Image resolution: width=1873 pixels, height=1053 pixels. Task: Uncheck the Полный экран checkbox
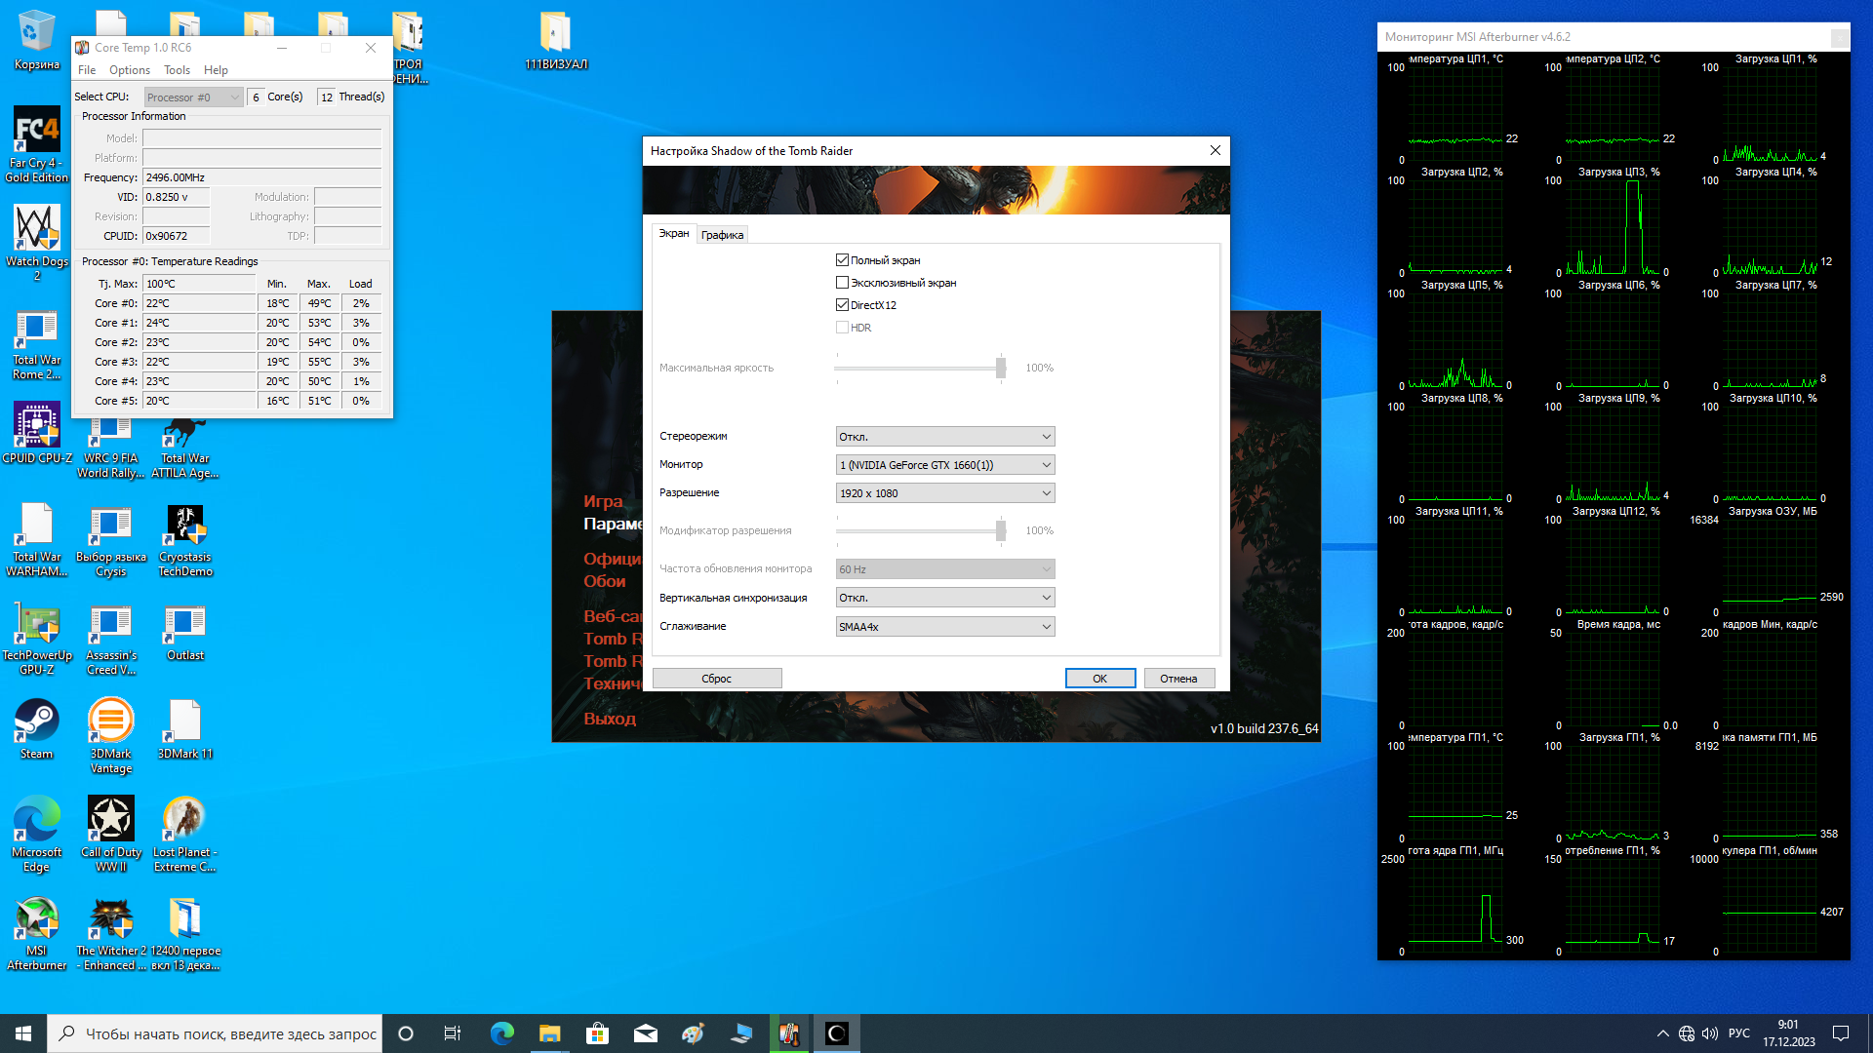pos(842,260)
